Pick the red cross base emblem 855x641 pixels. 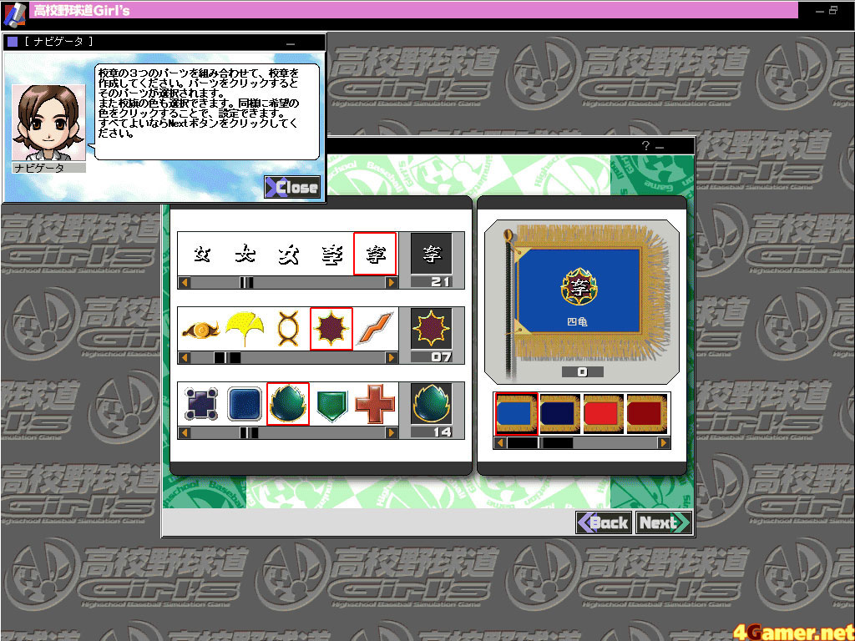click(375, 404)
